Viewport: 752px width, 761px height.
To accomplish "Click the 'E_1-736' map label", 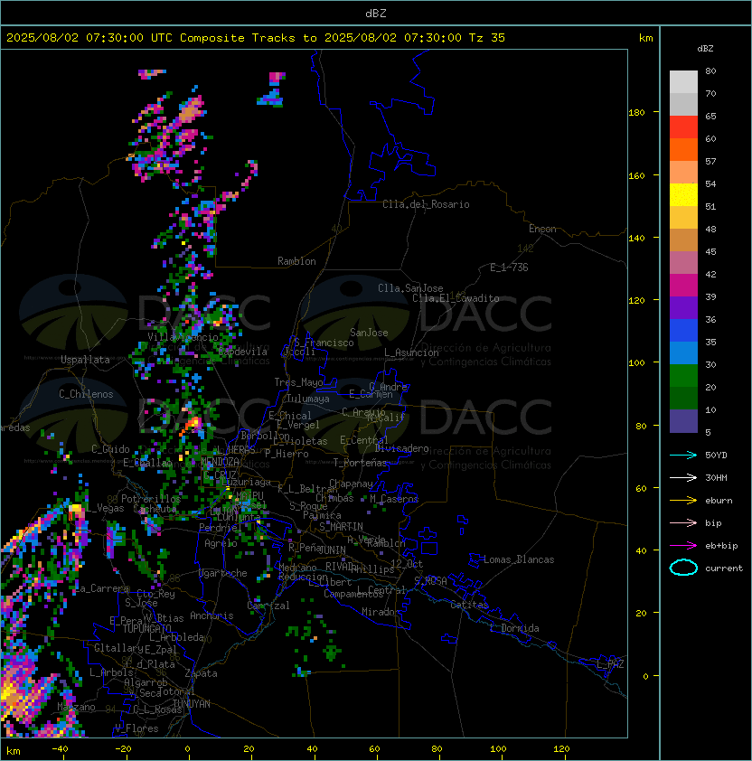I will click(x=509, y=268).
